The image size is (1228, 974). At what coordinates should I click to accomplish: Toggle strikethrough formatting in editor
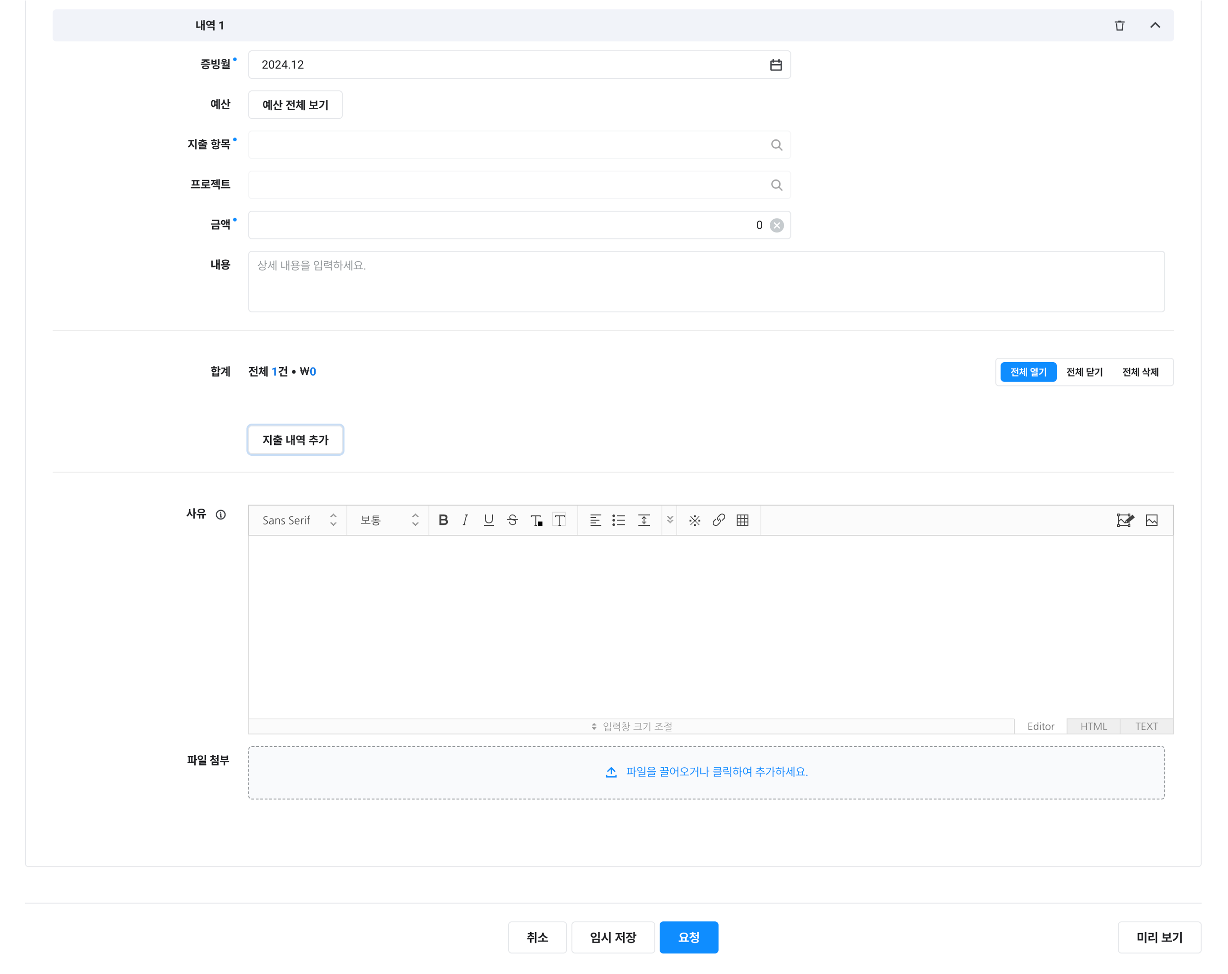[512, 520]
